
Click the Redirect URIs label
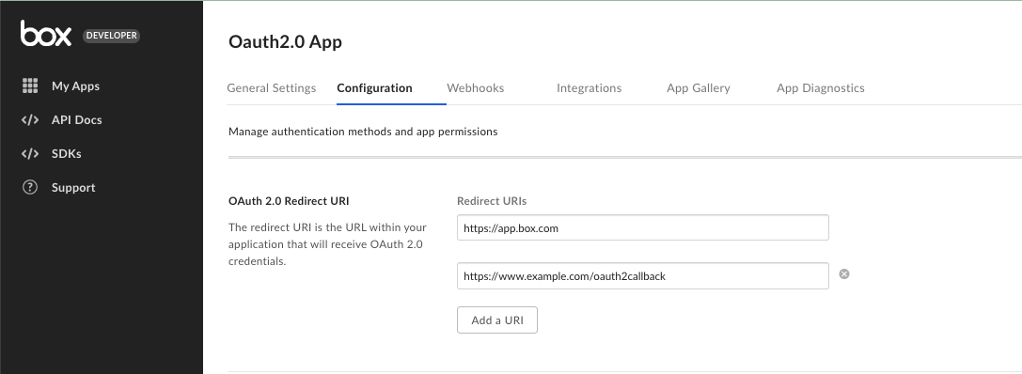pos(492,201)
